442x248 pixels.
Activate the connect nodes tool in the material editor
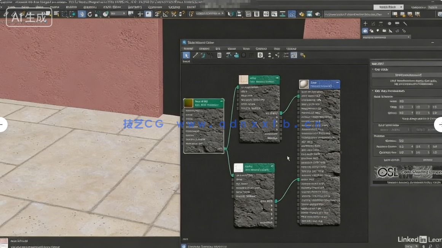pyautogui.click(x=195, y=55)
